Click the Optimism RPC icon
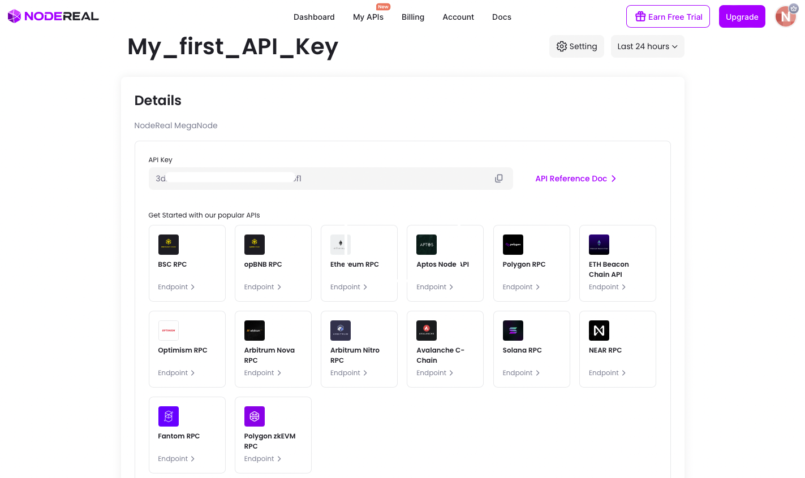The width and height of the screenshot is (805, 478). [x=169, y=331]
